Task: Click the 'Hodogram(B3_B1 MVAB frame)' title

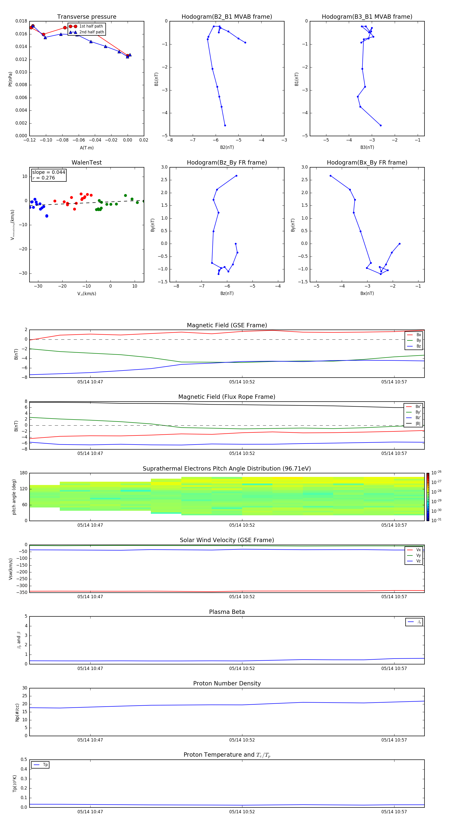Action: point(367,16)
